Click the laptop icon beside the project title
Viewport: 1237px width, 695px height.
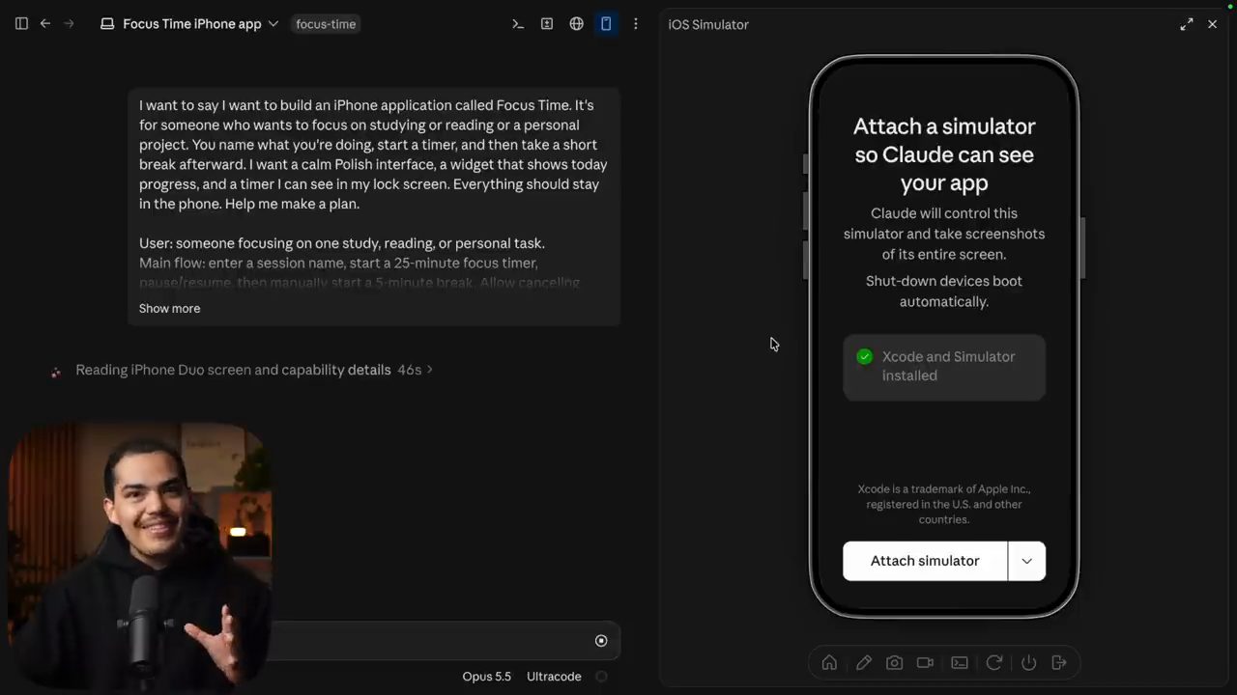107,24
